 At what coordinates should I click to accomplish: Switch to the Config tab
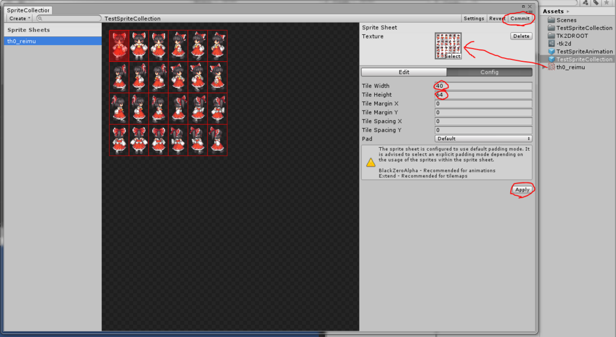(x=490, y=72)
